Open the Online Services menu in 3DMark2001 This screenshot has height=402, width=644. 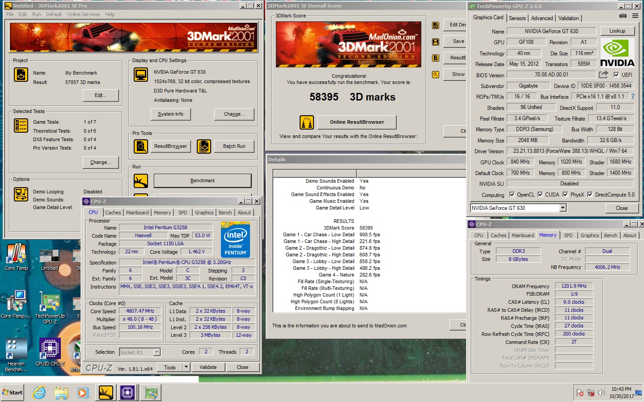click(84, 14)
